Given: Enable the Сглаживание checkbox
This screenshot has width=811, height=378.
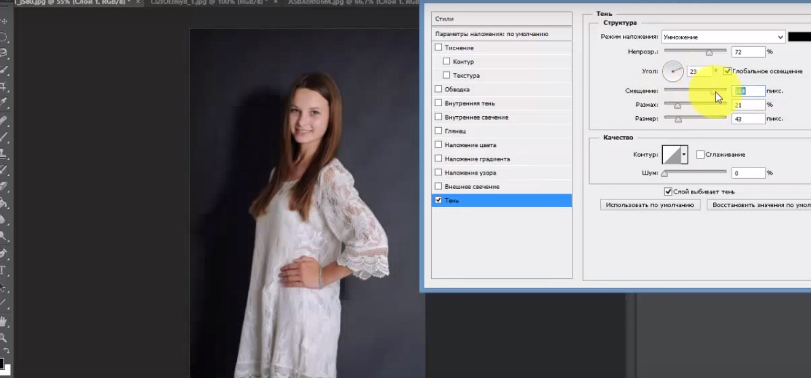Looking at the screenshot, I should 700,155.
